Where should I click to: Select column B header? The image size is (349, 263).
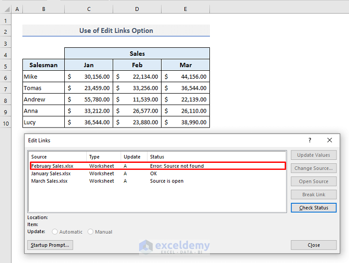pyautogui.click(x=44, y=9)
